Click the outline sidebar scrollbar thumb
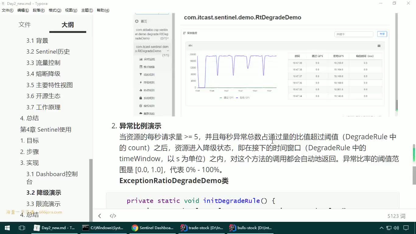This screenshot has width=416, height=234. 91,190
